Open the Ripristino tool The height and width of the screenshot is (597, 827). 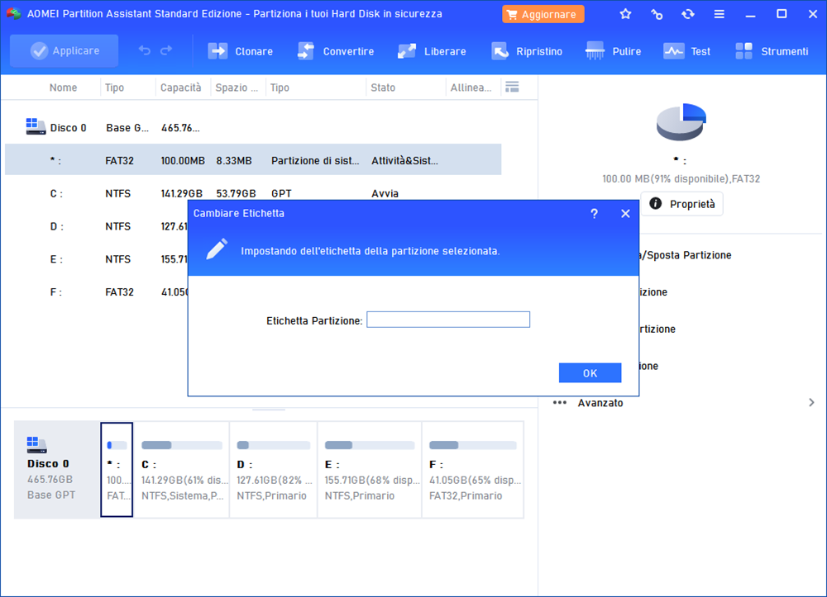[526, 51]
